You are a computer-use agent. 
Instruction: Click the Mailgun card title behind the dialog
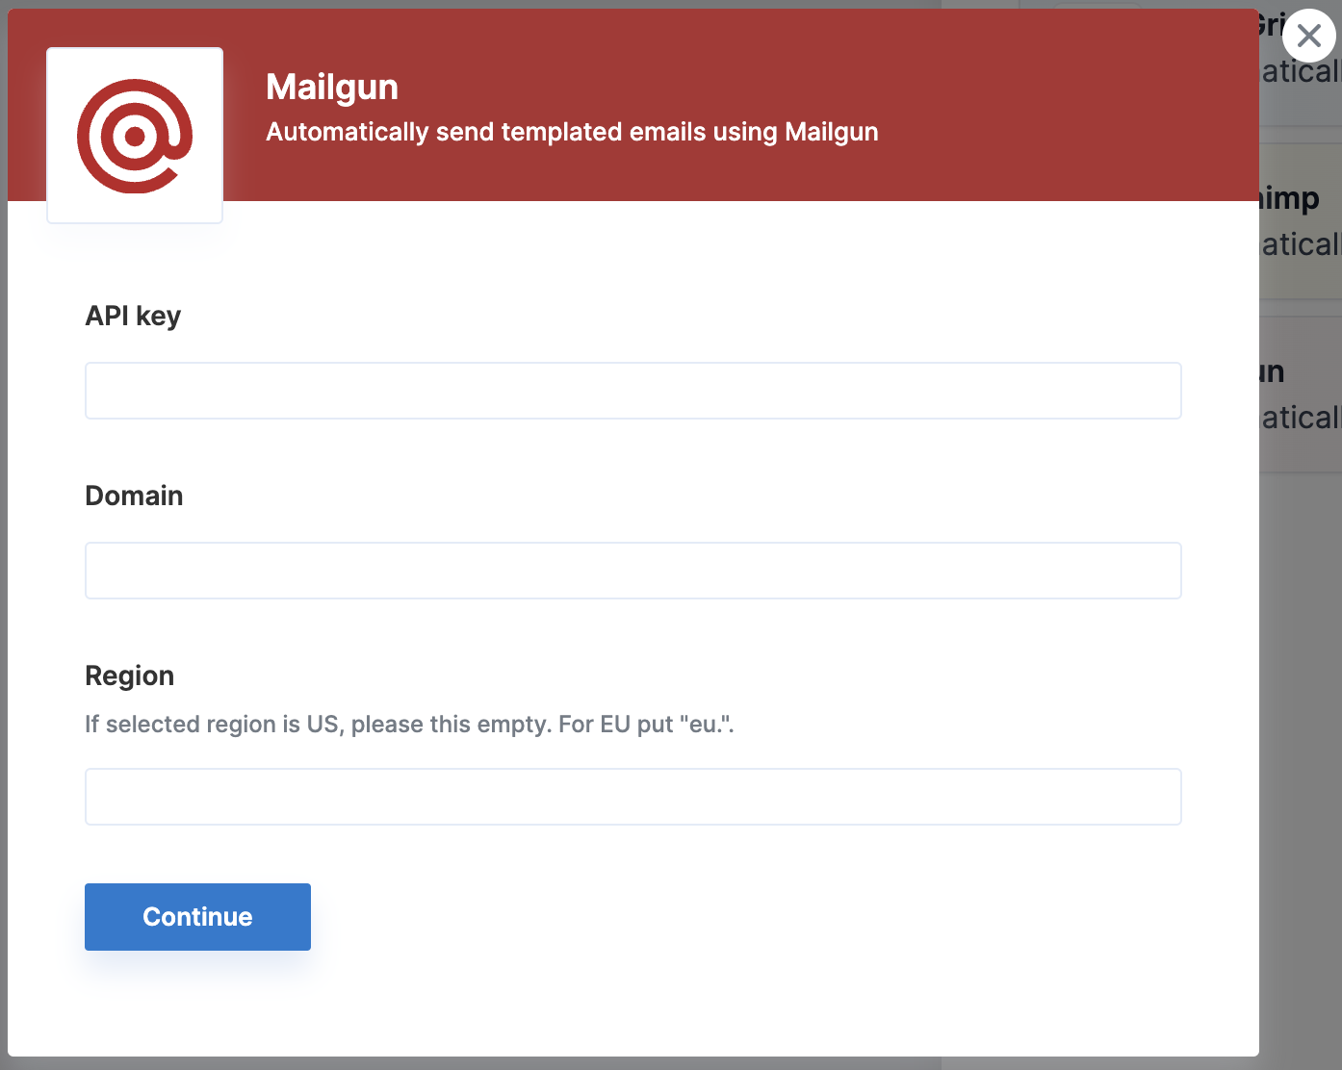pyautogui.click(x=1273, y=372)
